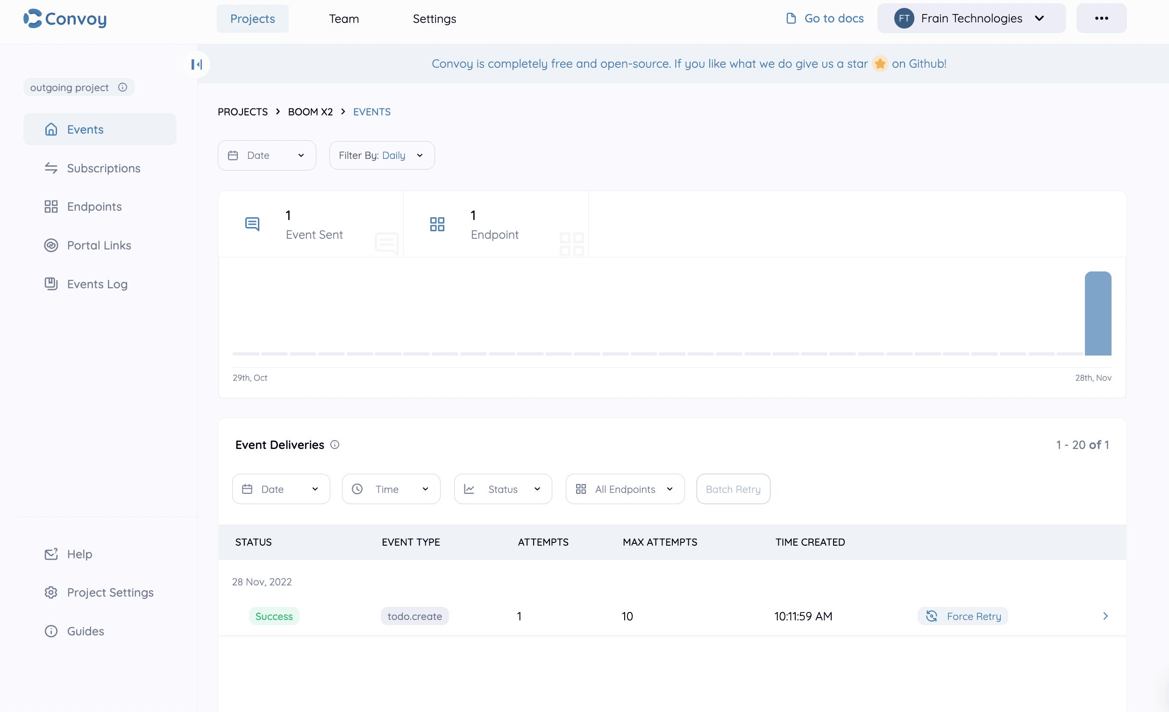Image resolution: width=1169 pixels, height=712 pixels.
Task: Click the Portal Links icon
Action: tap(51, 245)
